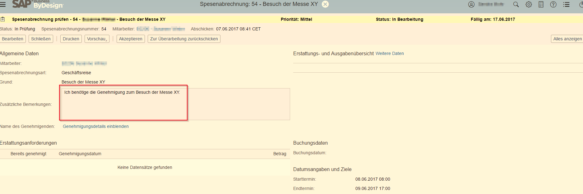
Task: Select the Geschäftsreise value text
Action: (x=76, y=73)
